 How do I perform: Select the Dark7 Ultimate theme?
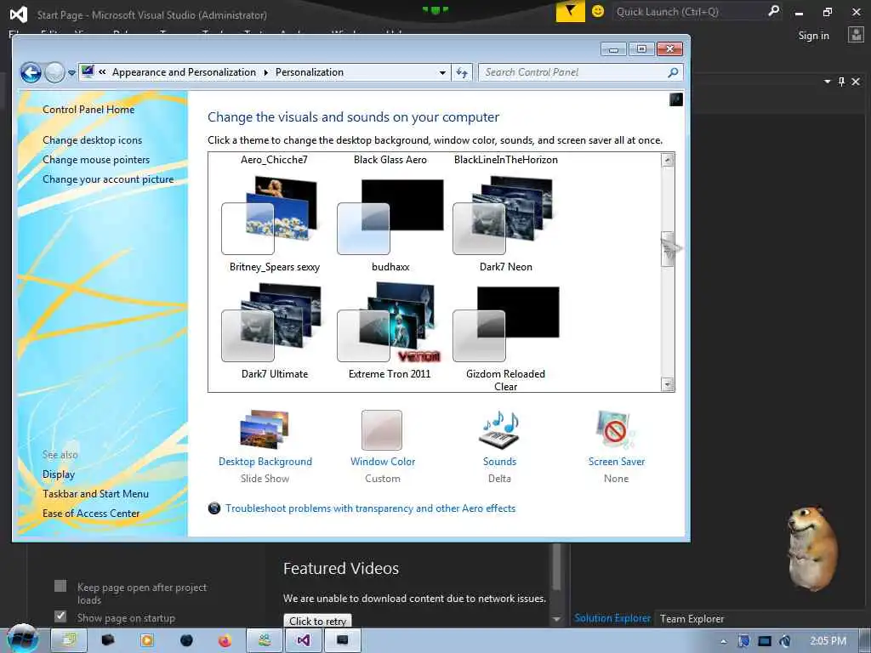tap(275, 331)
